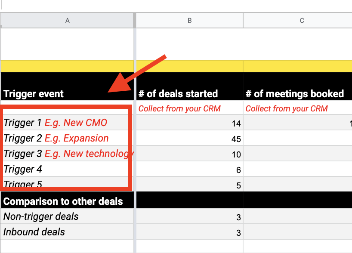
Task: Click the column C header
Action: pyautogui.click(x=301, y=20)
